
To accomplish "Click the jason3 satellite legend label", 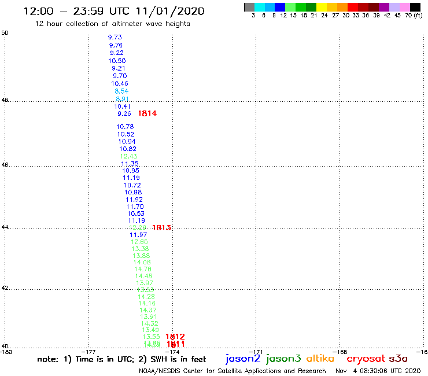I will click(283, 359).
